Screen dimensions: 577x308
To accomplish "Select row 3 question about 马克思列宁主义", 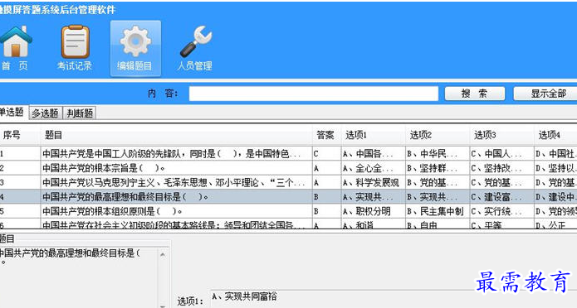I will point(177,182).
